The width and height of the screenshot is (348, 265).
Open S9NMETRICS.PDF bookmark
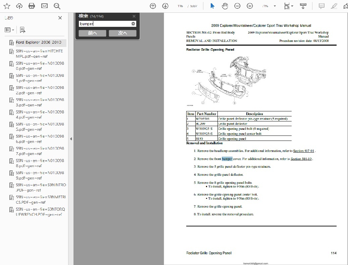click(x=41, y=200)
